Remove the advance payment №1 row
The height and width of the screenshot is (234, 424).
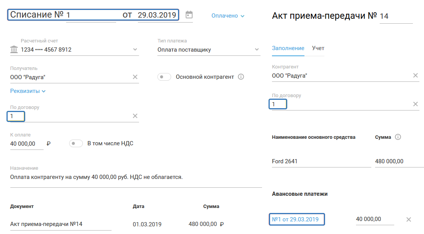click(408, 219)
